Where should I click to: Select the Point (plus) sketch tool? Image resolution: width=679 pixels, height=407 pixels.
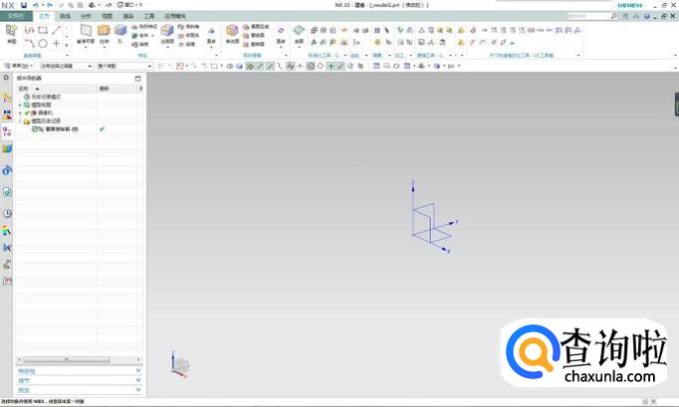click(57, 44)
